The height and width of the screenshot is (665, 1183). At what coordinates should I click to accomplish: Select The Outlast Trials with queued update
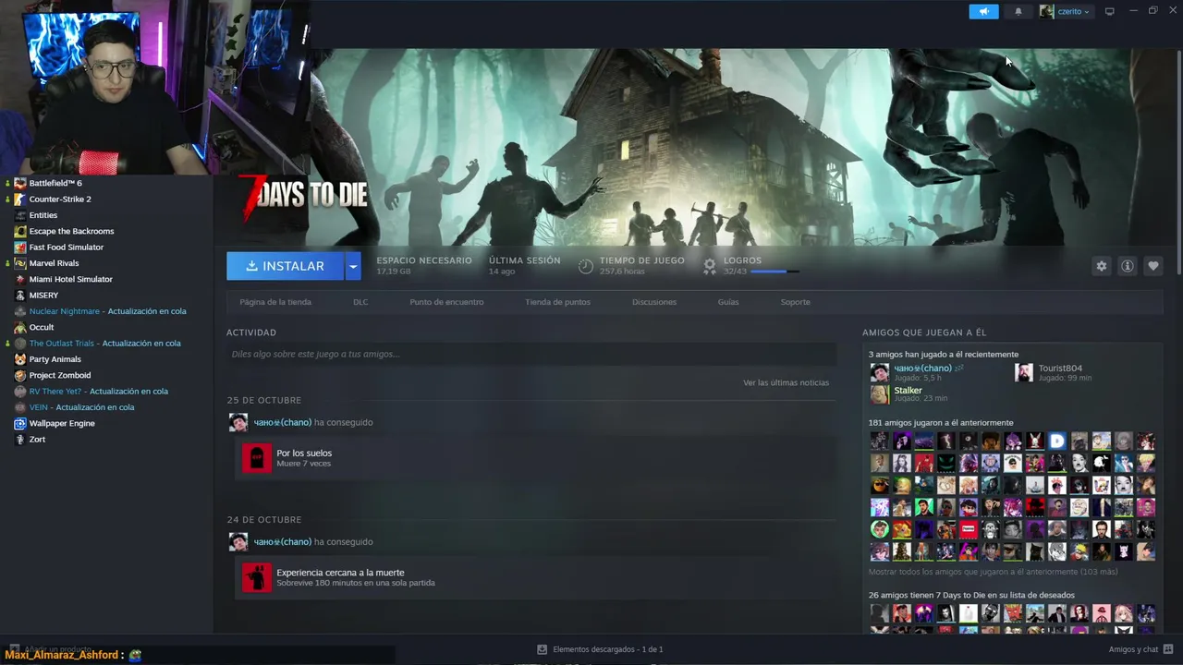(106, 343)
